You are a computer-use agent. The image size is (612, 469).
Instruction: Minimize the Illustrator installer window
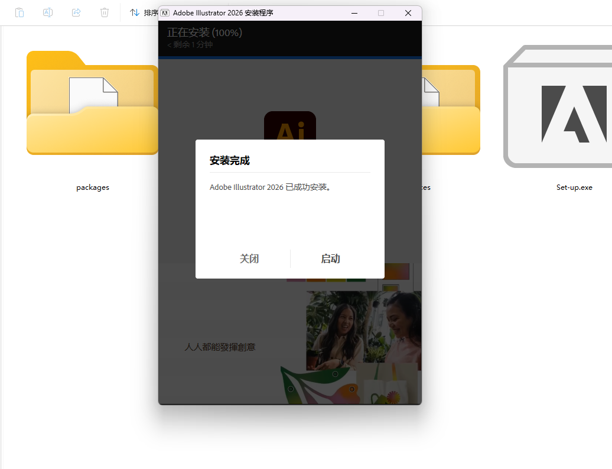click(354, 13)
